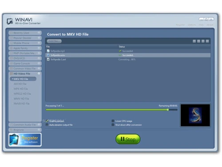Uncheck the Enable preview checkbox

coord(47,121)
